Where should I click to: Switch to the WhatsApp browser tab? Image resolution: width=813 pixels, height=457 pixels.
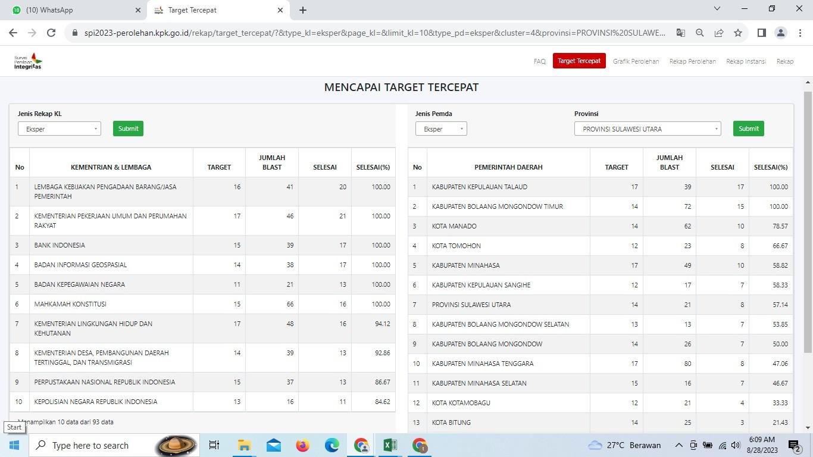71,10
